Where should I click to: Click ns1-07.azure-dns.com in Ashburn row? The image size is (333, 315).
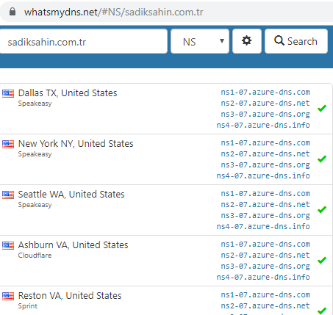click(x=265, y=245)
